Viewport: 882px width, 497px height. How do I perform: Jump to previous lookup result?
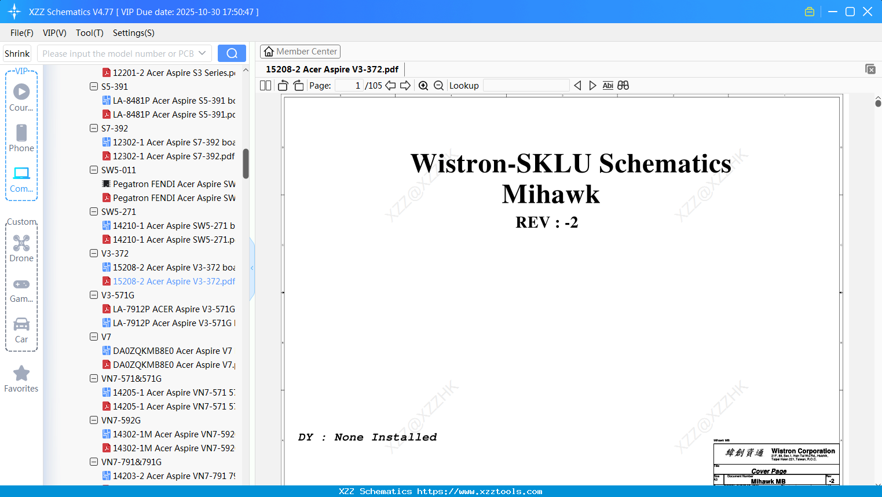click(x=577, y=86)
